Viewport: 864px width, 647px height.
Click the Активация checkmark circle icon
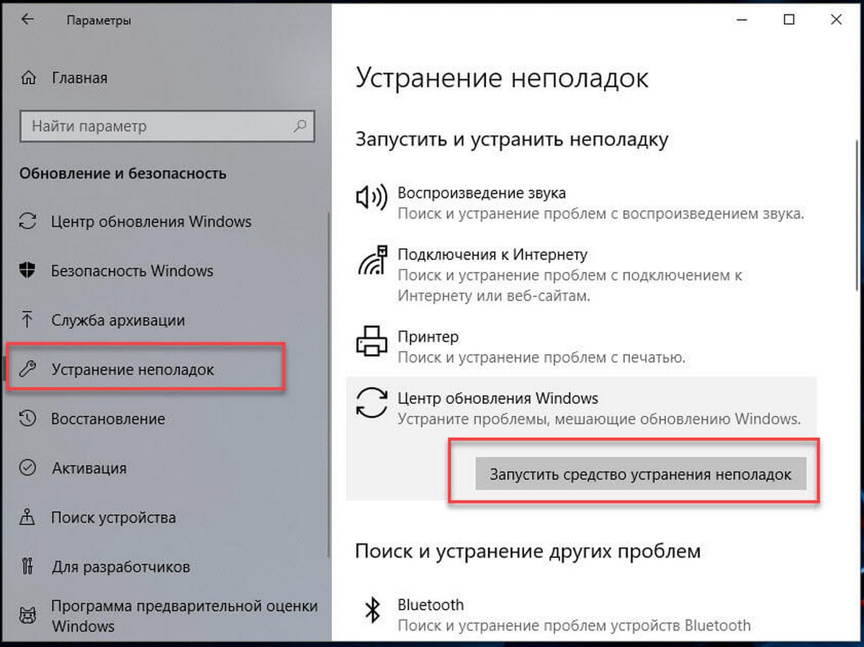pos(28,468)
